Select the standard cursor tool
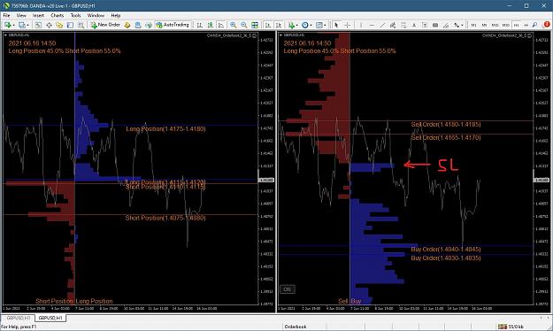553x331 pixels. 336,25
